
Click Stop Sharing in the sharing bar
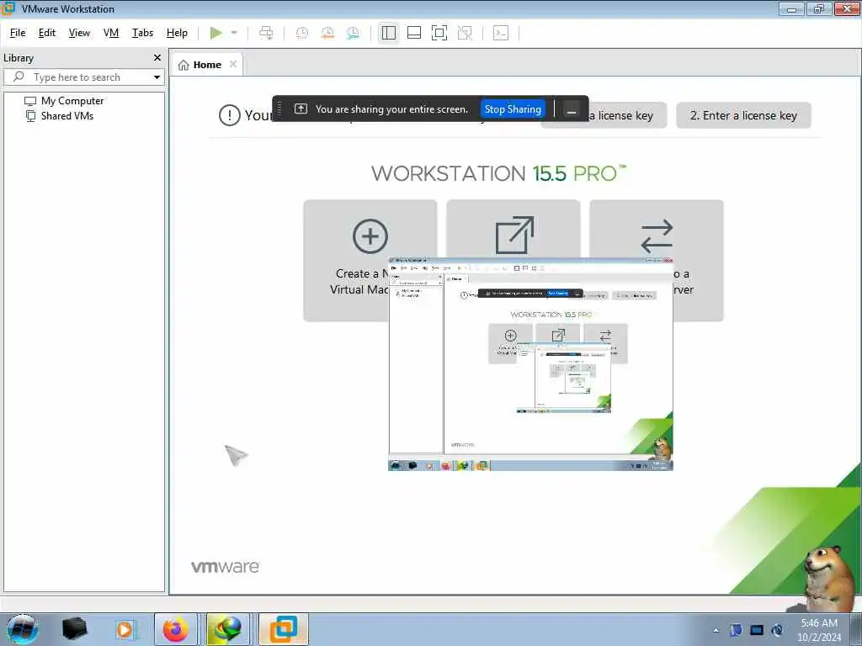tap(513, 109)
